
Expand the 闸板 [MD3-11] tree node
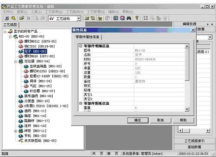(x=16, y=131)
